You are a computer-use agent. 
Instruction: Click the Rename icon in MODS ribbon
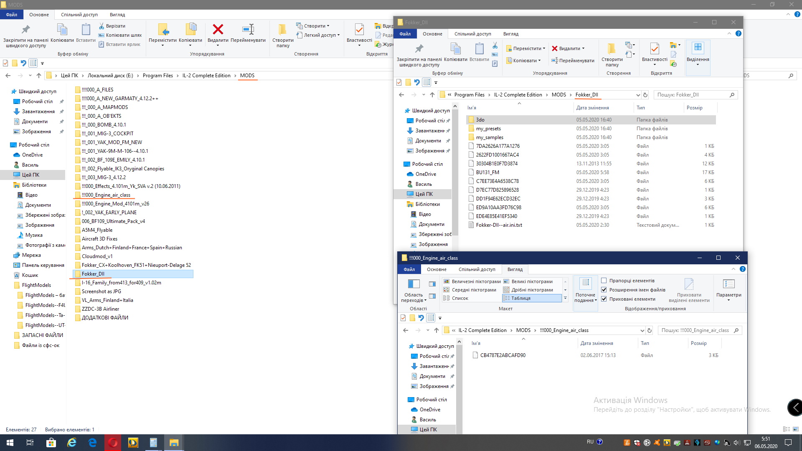coord(248,30)
